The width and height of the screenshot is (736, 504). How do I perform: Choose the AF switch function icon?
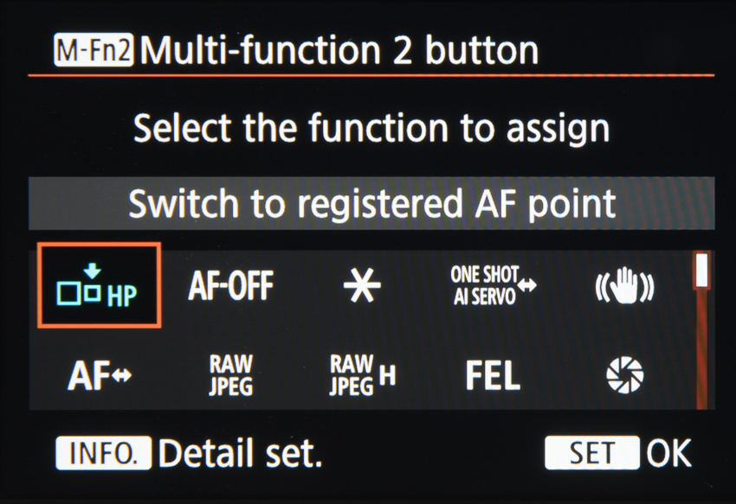pyautogui.click(x=99, y=376)
